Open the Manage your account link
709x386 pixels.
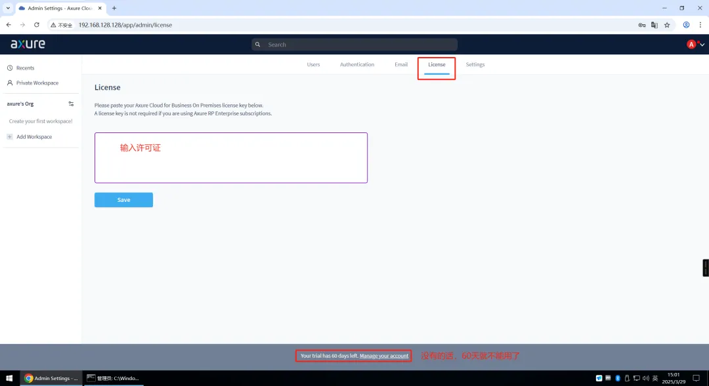(384, 356)
